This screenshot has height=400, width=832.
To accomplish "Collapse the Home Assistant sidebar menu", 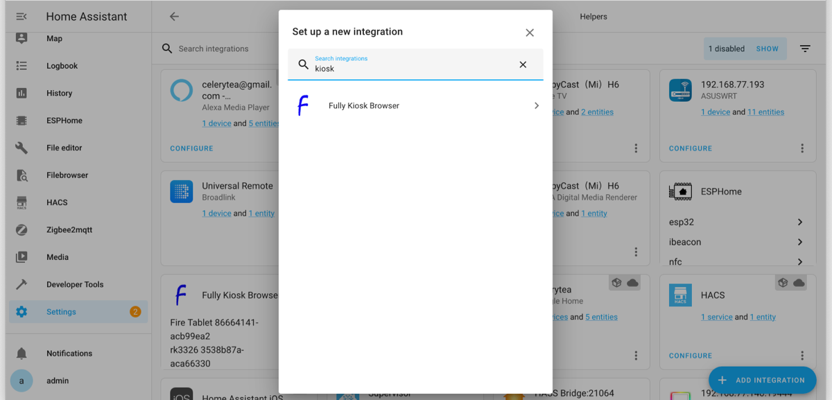I will click(21, 17).
